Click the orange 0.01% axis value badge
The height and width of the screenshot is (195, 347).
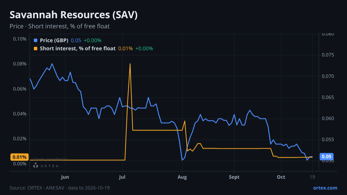[19, 157]
